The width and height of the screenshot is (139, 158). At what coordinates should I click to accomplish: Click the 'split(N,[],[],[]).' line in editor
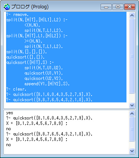click(27, 52)
